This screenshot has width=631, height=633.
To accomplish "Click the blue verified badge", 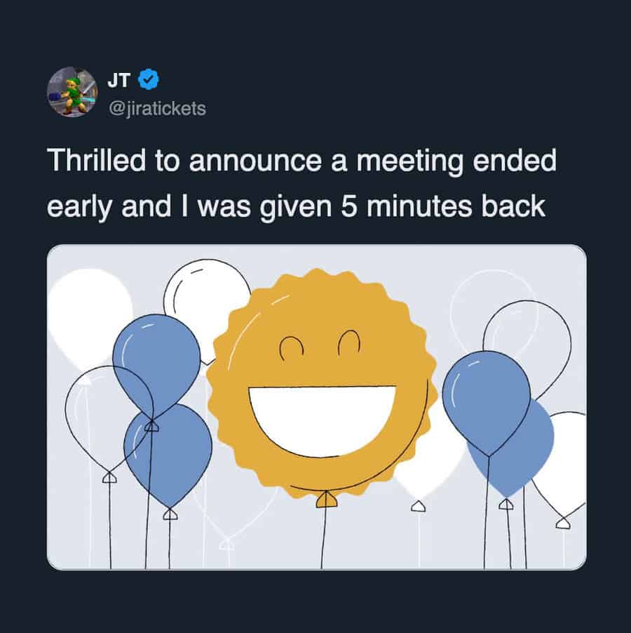I will pyautogui.click(x=147, y=80).
